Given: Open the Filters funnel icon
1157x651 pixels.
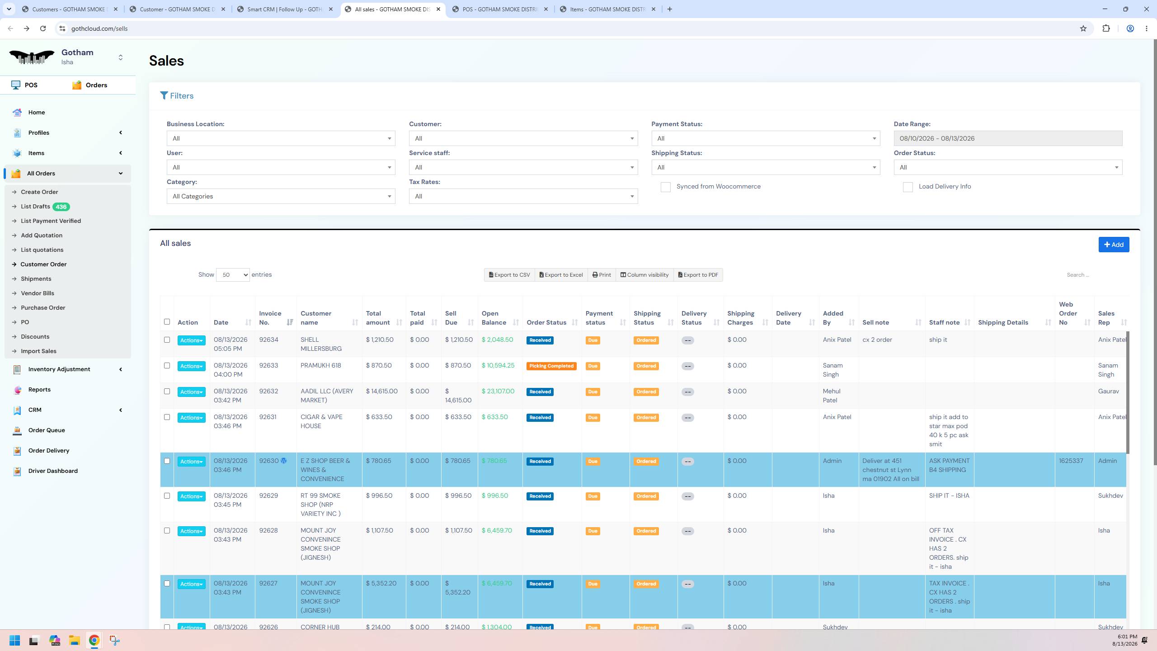Looking at the screenshot, I should click(x=164, y=96).
